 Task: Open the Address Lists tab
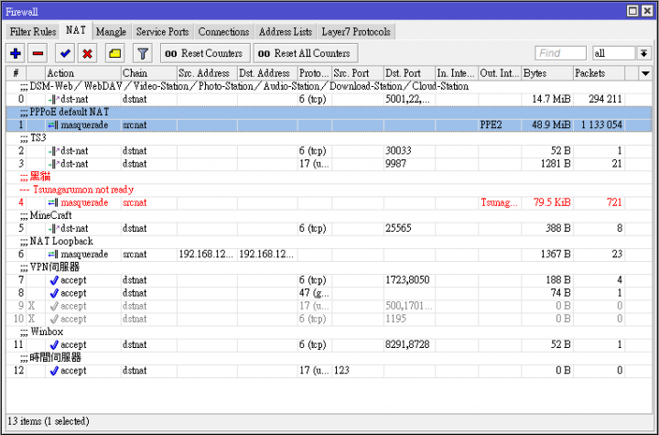pos(285,31)
